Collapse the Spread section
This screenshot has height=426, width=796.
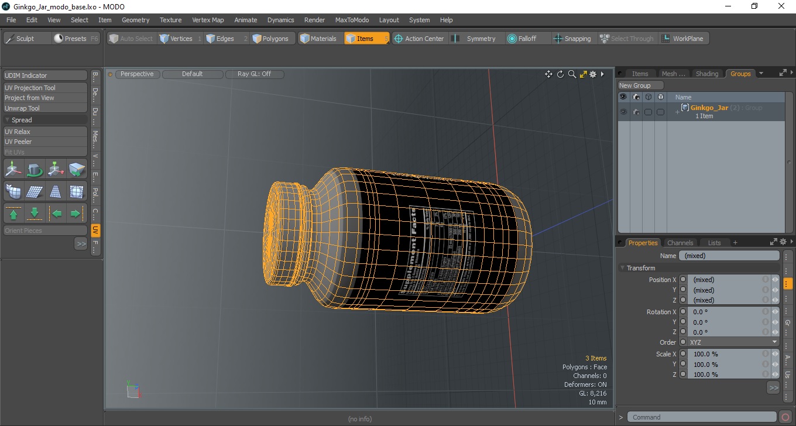tap(7, 120)
